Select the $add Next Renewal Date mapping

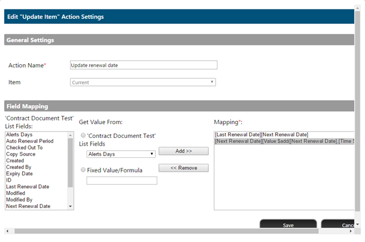[x=284, y=141]
